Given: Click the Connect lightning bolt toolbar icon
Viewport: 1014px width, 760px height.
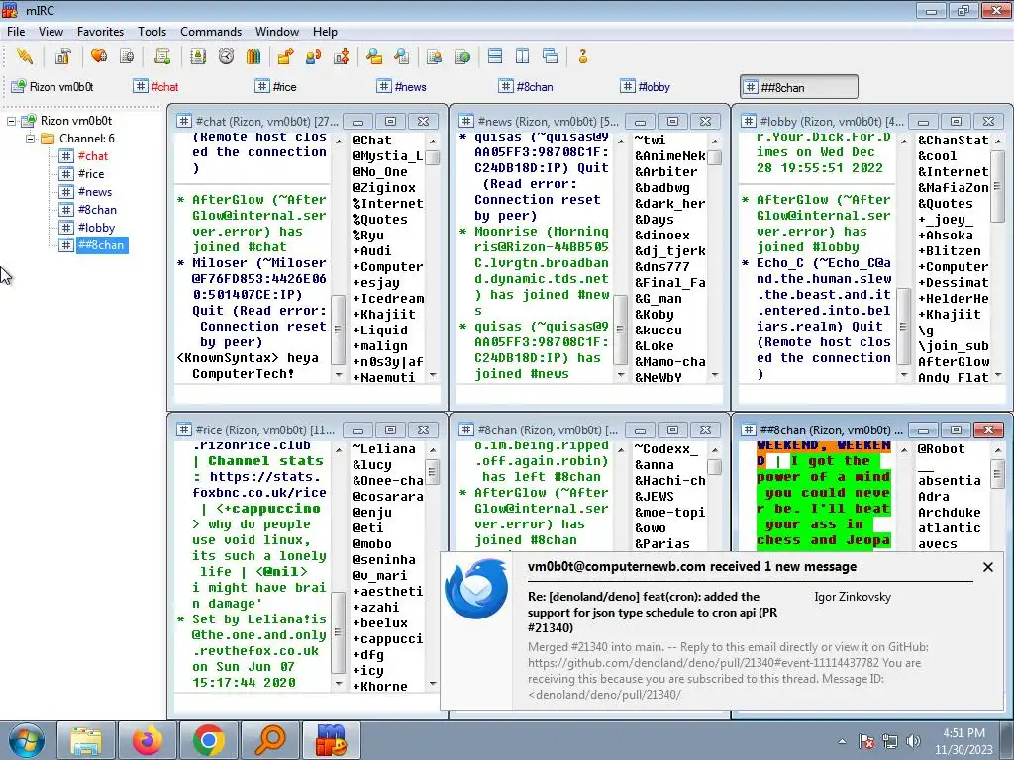Looking at the screenshot, I should tap(25, 56).
